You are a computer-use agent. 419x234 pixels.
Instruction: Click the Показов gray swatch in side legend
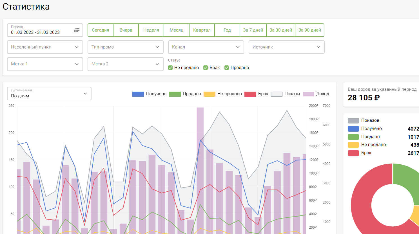(x=353, y=120)
